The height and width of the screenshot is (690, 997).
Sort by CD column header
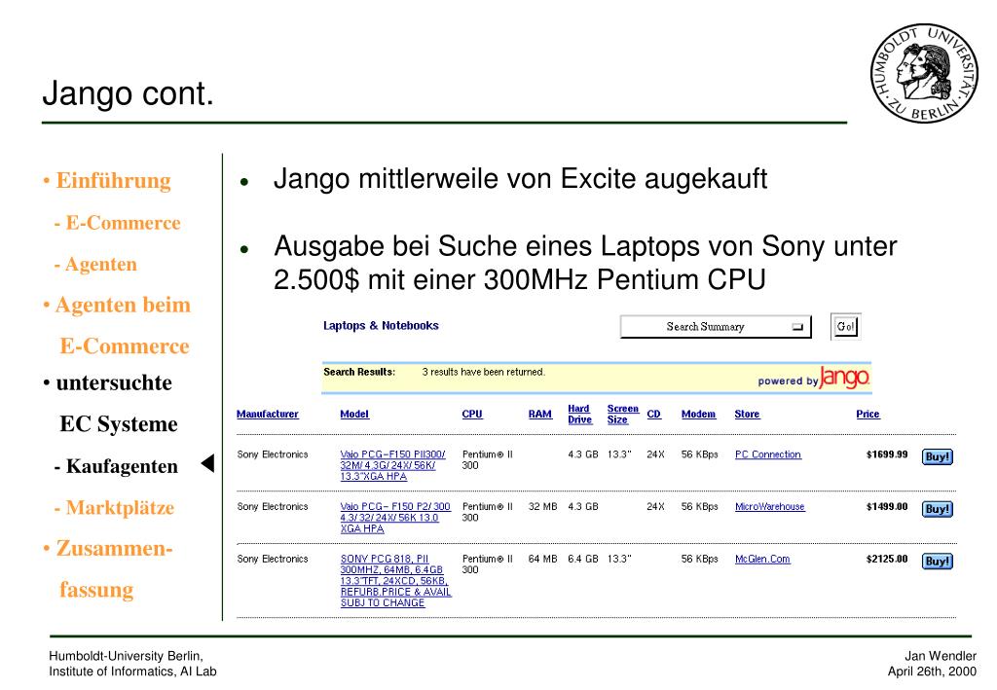(653, 415)
